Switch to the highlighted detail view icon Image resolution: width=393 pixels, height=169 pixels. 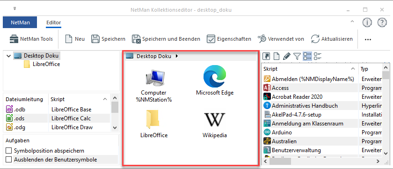[307, 56]
